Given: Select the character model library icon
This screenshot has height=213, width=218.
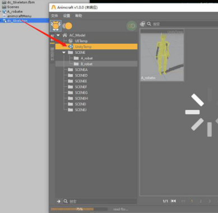Looking at the screenshot, I should coord(55,26).
